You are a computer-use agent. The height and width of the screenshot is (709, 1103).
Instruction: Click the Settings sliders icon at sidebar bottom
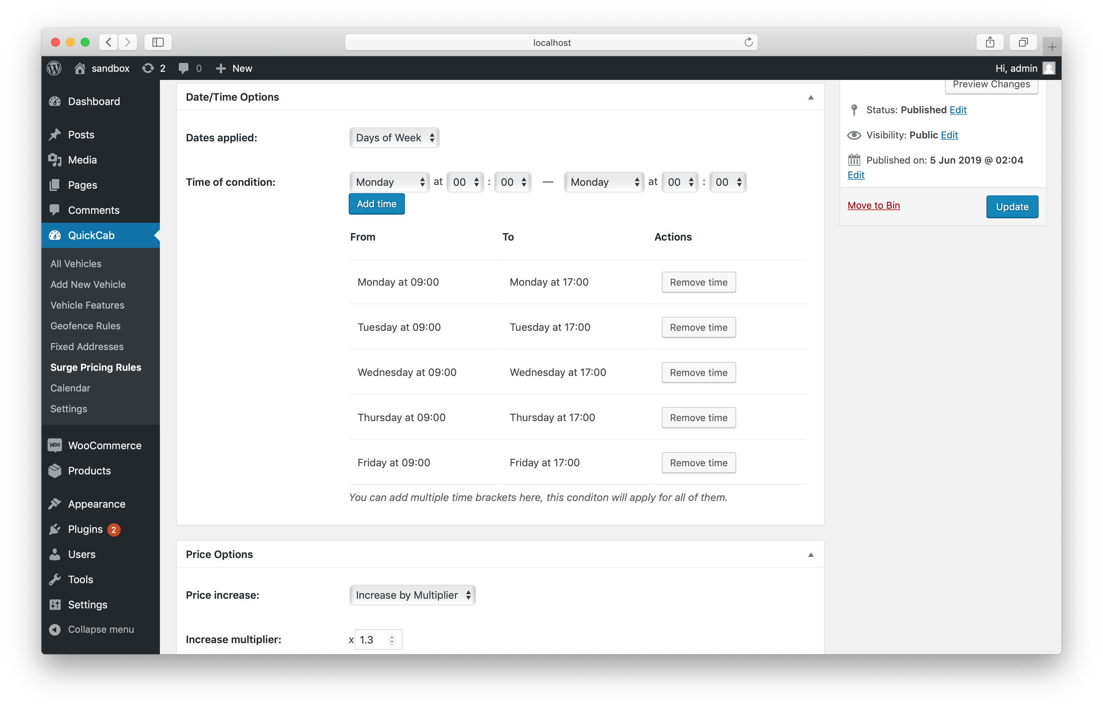[x=55, y=605]
